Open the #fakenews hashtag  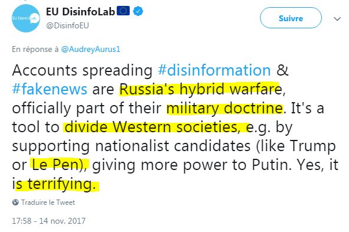(50, 89)
